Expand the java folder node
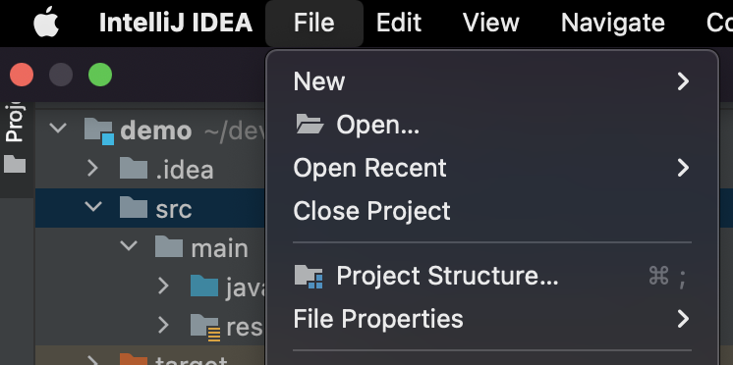The width and height of the screenshot is (733, 365). click(163, 286)
